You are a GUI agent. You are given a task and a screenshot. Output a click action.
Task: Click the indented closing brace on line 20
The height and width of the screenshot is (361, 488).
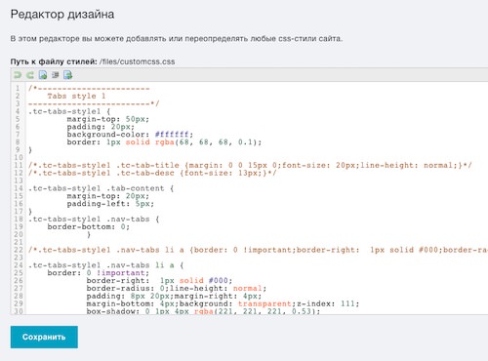coord(89,234)
